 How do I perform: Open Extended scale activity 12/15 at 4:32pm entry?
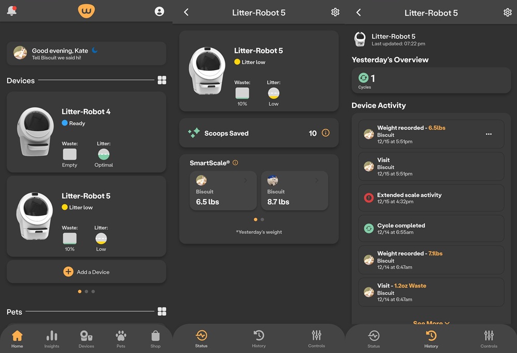tap(431, 198)
